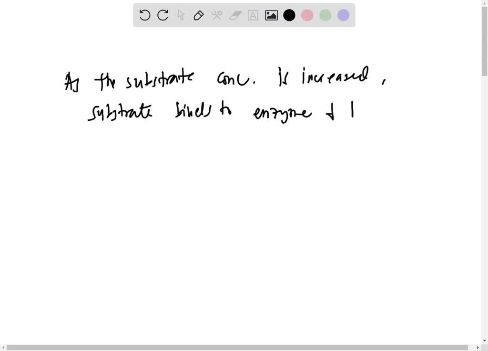
Task: Click the horizontal scrollbar thumb
Action: coord(237,348)
